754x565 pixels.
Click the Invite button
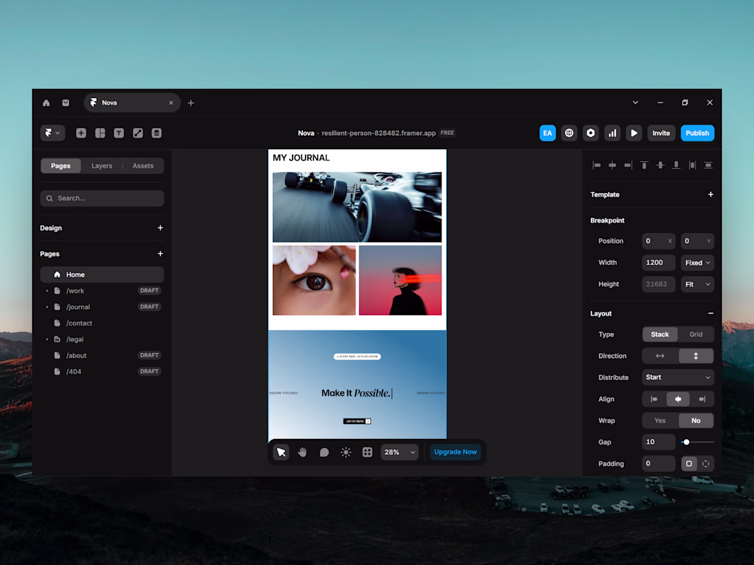pos(661,133)
